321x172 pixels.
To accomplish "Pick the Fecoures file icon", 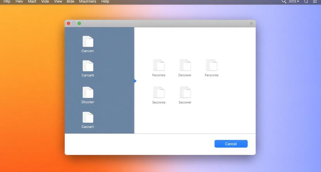I will tap(211, 65).
